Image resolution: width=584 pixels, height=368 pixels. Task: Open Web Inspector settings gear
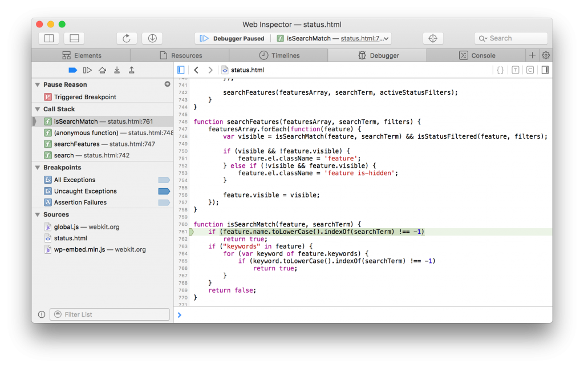click(546, 55)
